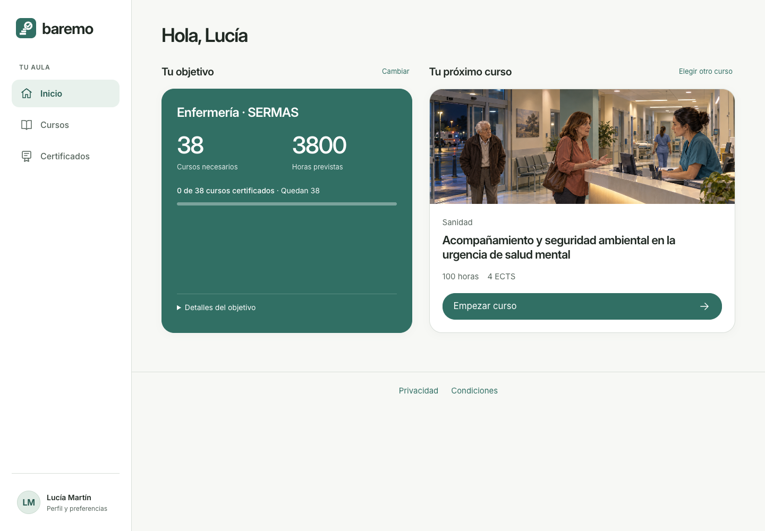Screen dimensions: 765x531
Task: Go to Cursos in the sidebar
Action: point(65,125)
